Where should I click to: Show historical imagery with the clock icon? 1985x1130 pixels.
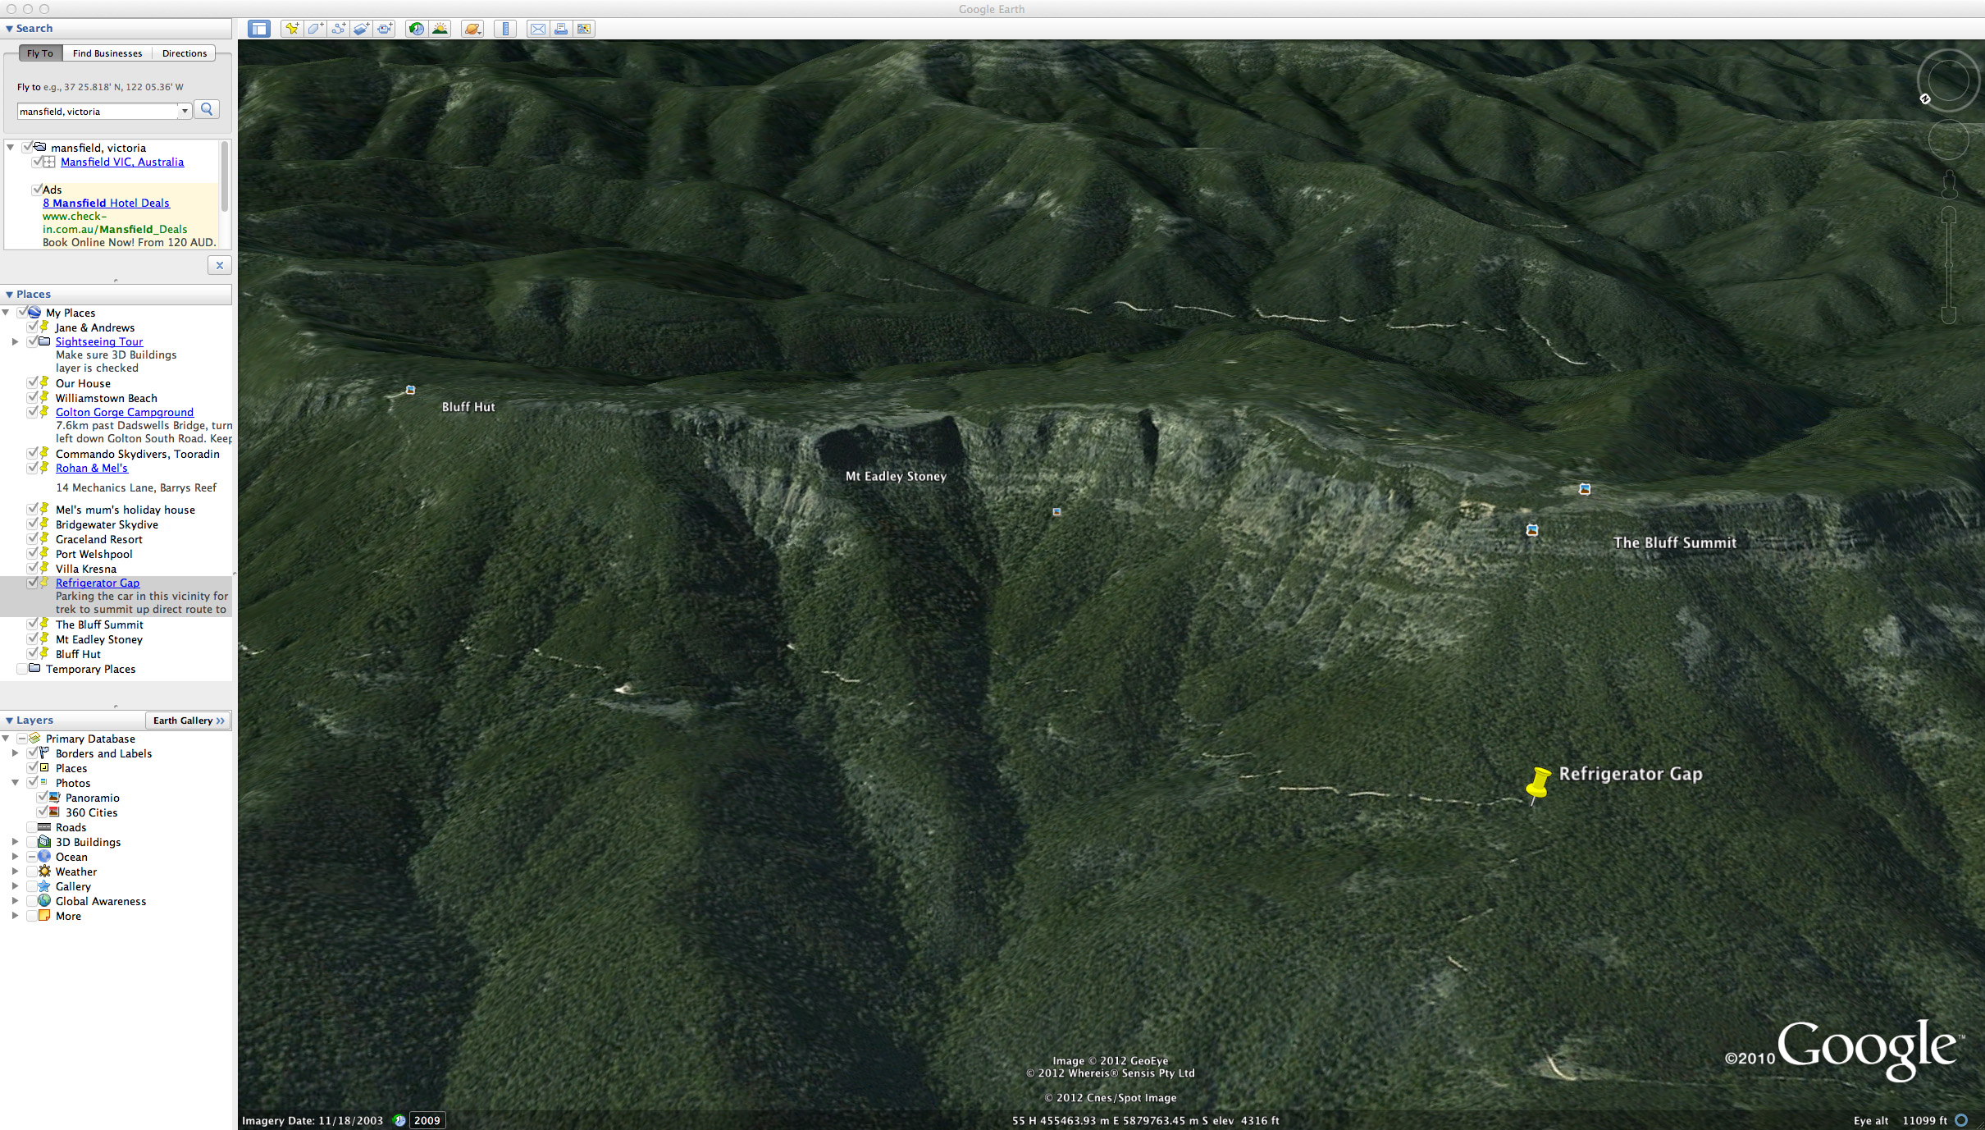pos(417,29)
